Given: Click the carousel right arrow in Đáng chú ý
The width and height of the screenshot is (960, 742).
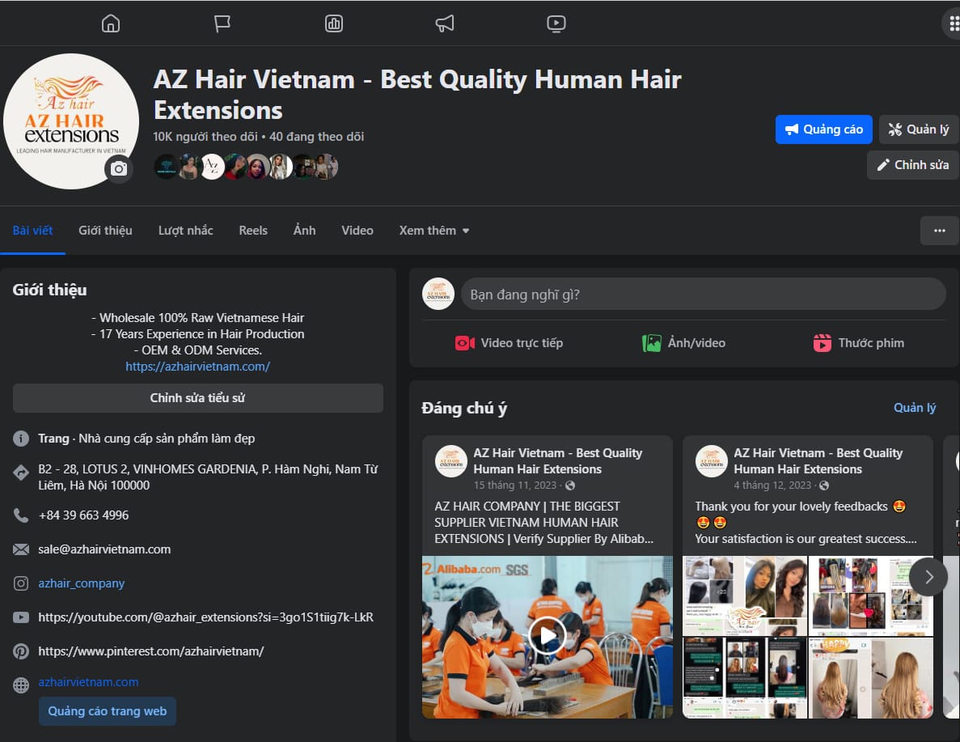Looking at the screenshot, I should pyautogui.click(x=928, y=576).
